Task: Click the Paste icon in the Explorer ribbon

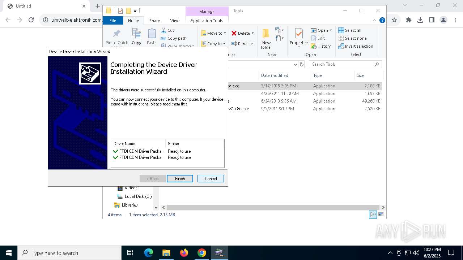Action: [x=152, y=34]
